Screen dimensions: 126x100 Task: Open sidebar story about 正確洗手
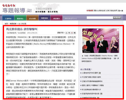tap(92, 81)
